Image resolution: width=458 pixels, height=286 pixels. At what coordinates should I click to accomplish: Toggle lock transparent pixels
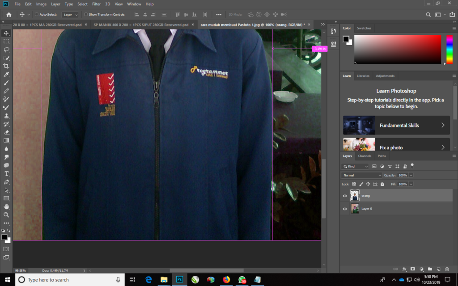354,184
